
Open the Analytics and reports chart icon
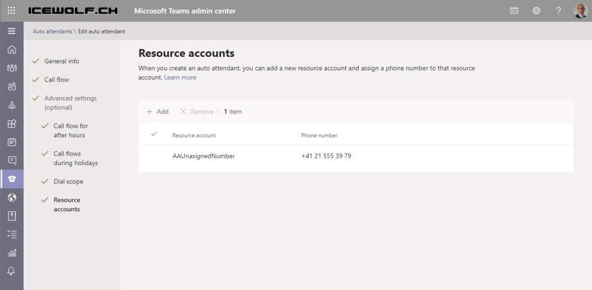click(12, 253)
